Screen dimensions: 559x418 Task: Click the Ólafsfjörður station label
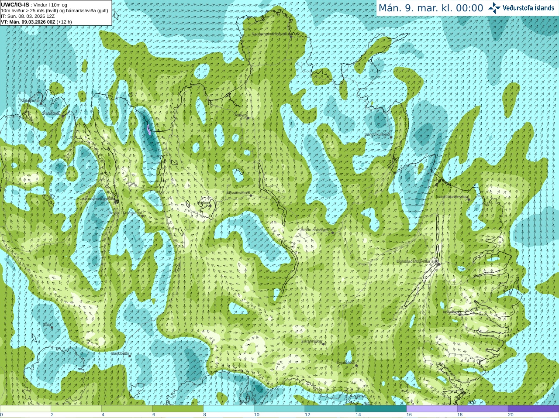52,113
